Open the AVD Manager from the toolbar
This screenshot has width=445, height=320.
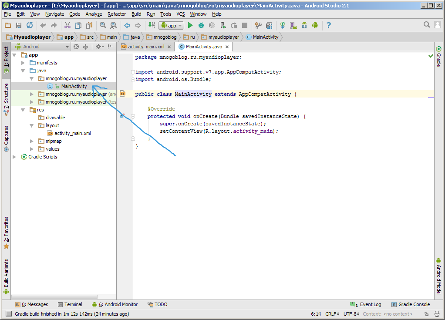pyautogui.click(x=293, y=25)
